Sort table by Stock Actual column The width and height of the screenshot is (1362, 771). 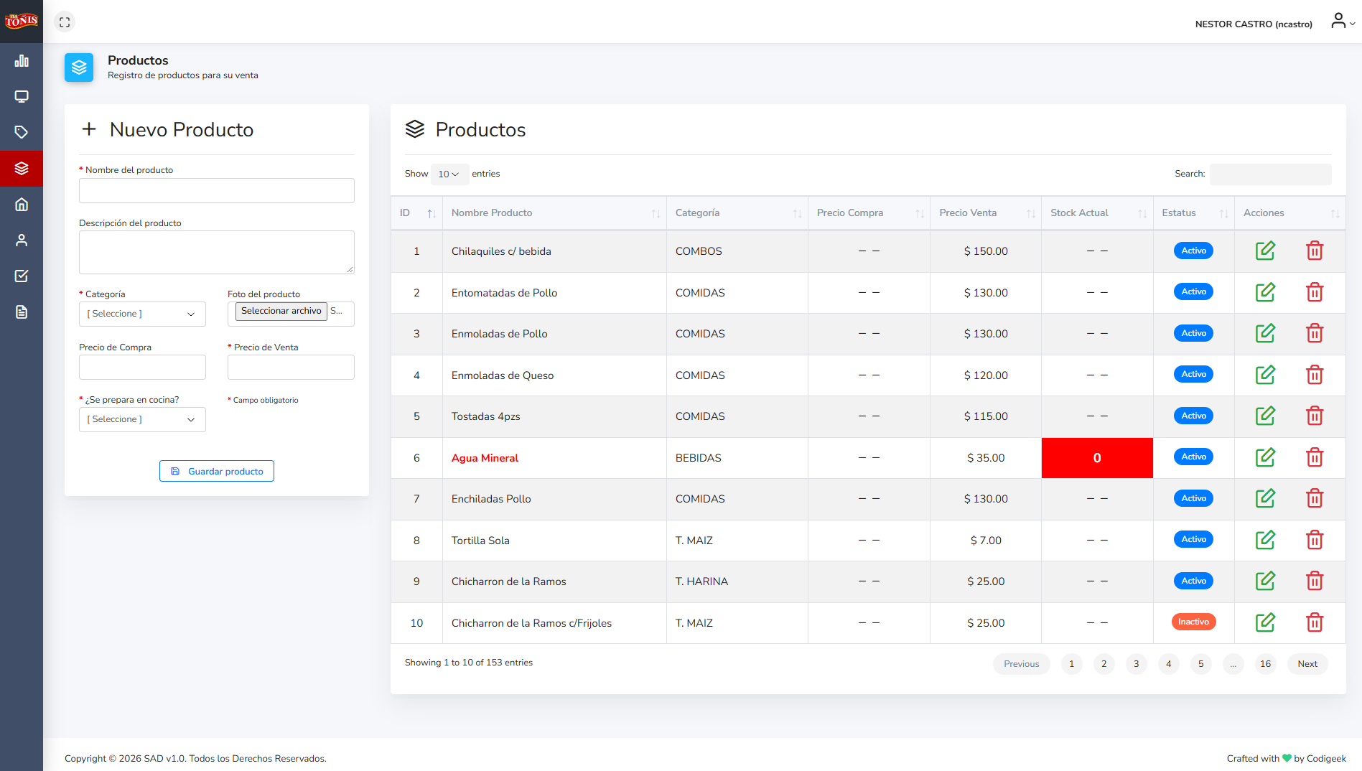point(1097,213)
